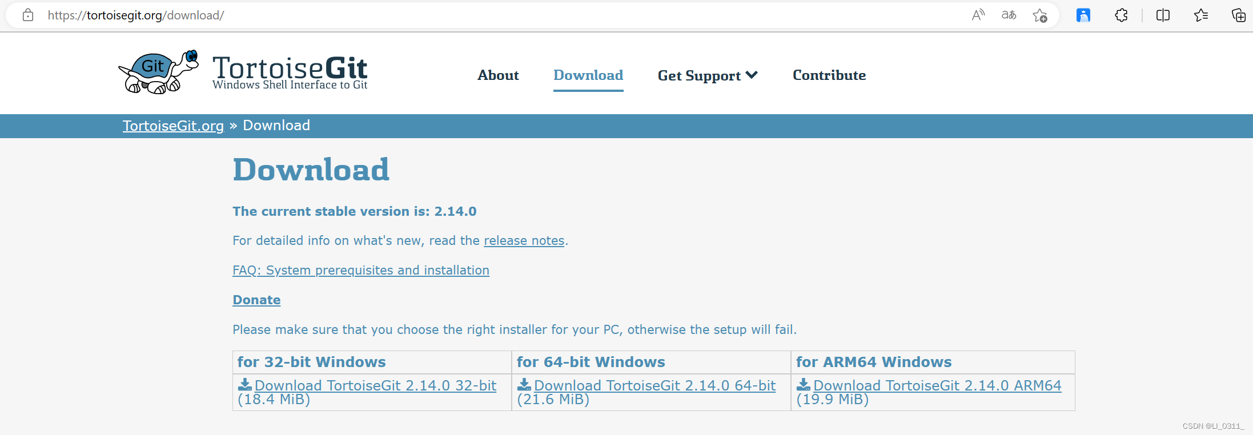The width and height of the screenshot is (1253, 435).
Task: Open browser Extensions puzzle icon
Action: pyautogui.click(x=1121, y=15)
